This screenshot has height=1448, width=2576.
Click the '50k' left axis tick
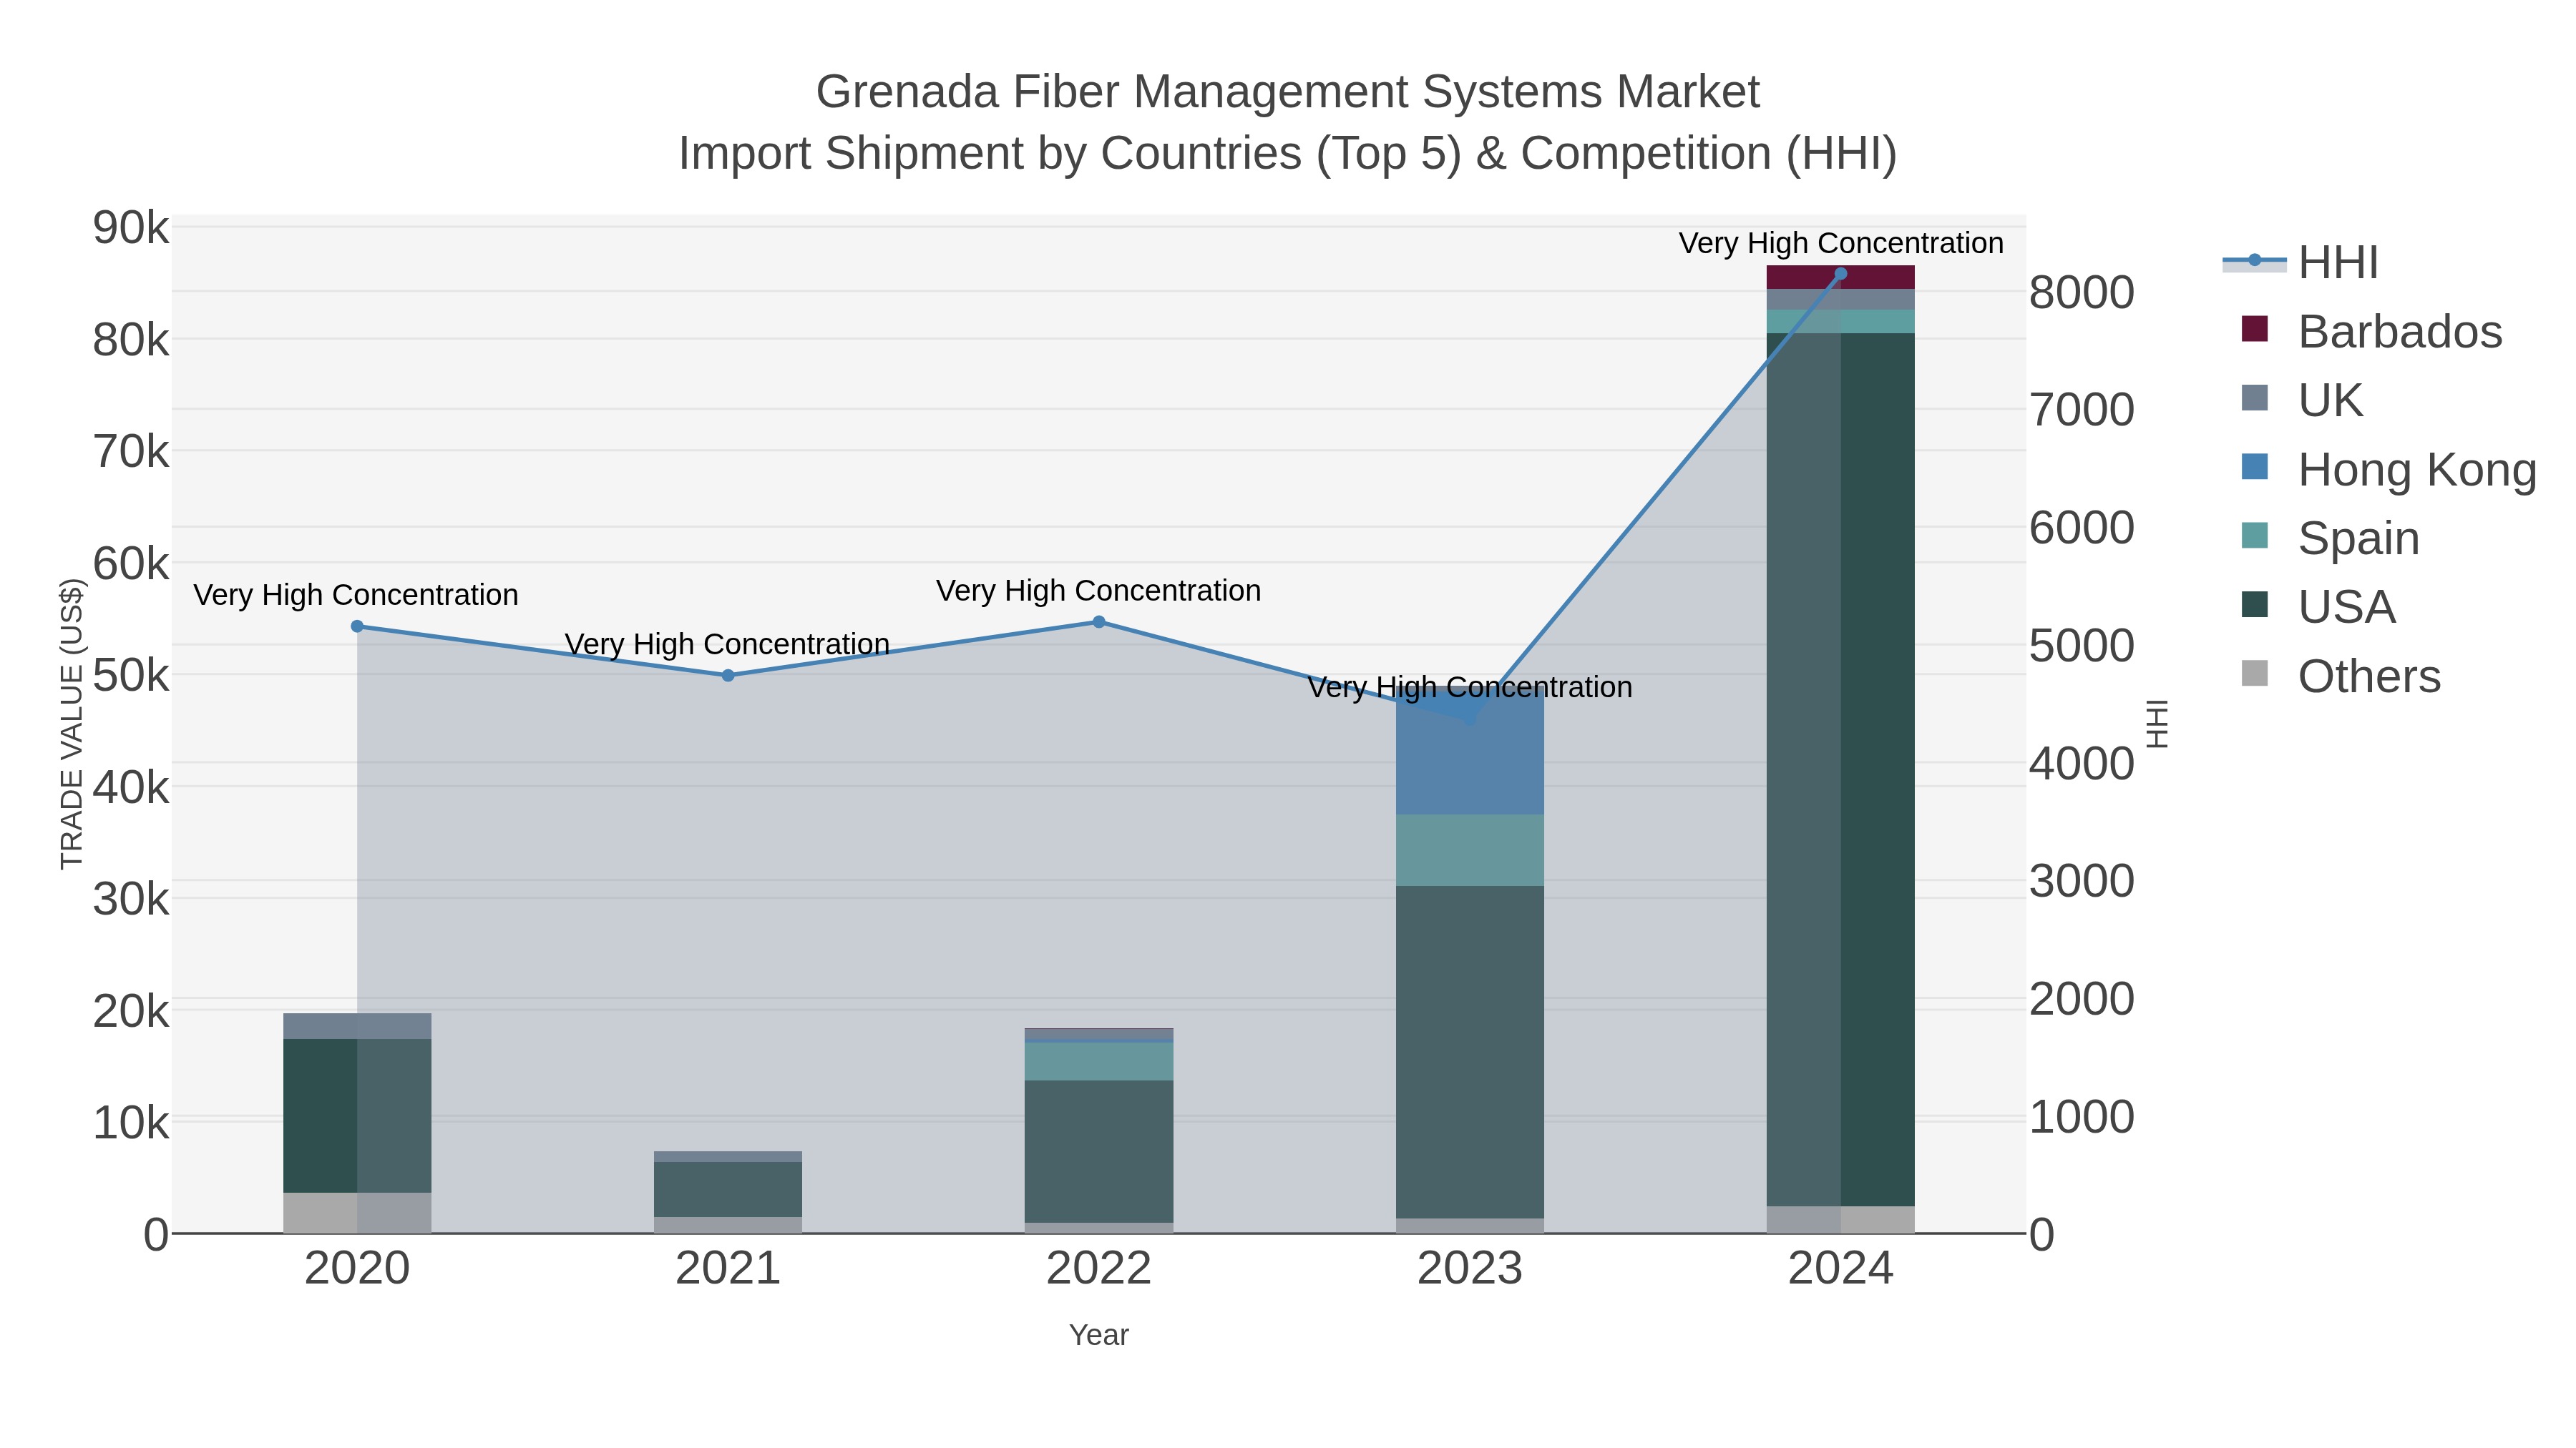click(x=131, y=676)
